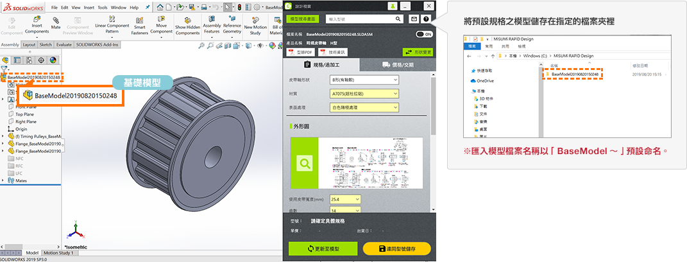Click Linear Component Pattern tool
This screenshot has height=262, width=687.
coord(112,25)
